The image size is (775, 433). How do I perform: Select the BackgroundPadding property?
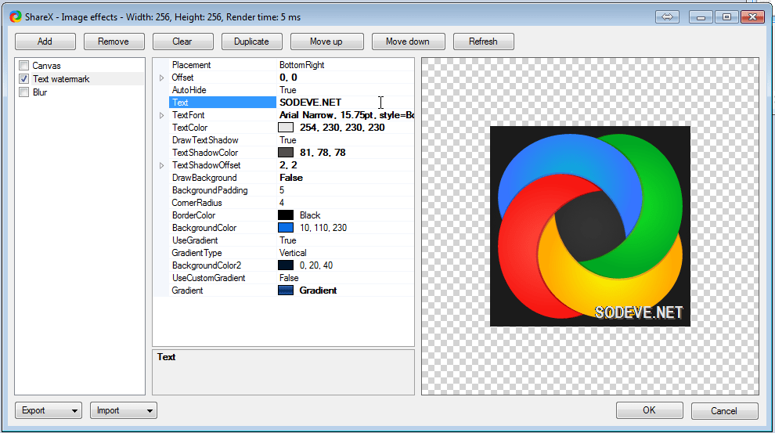[210, 190]
